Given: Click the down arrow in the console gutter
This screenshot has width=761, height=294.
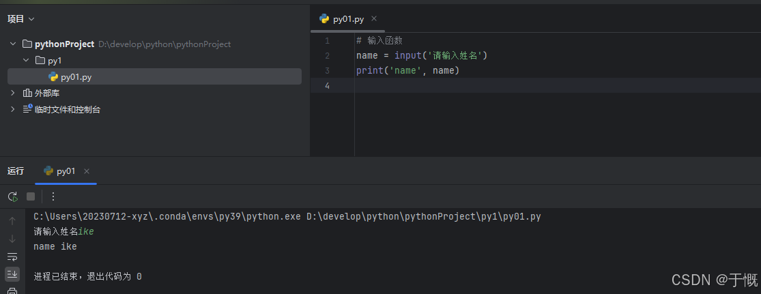Looking at the screenshot, I should coord(12,239).
